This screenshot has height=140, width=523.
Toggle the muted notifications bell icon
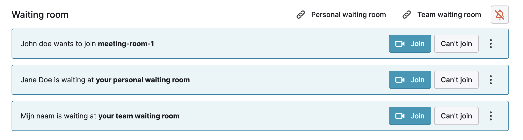[x=500, y=15]
